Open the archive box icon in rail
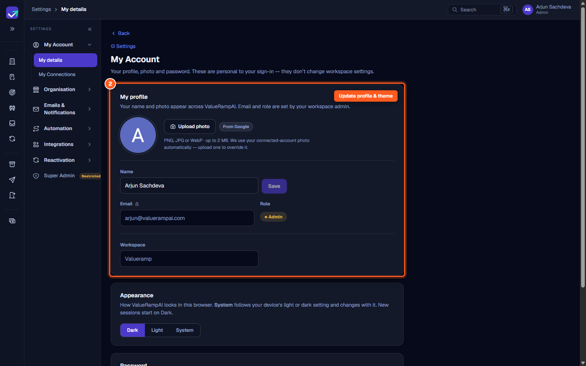This screenshot has height=366, width=586. click(x=12, y=164)
